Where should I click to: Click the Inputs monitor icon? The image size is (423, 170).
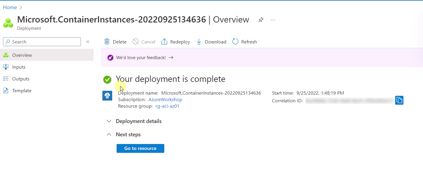tap(6, 67)
